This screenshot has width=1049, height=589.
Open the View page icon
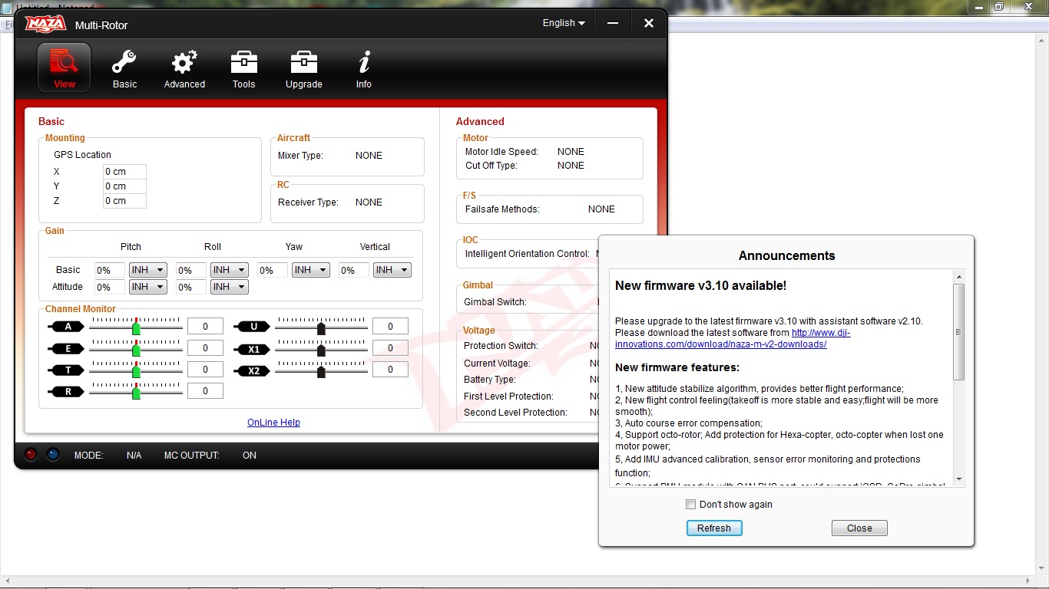(x=65, y=67)
